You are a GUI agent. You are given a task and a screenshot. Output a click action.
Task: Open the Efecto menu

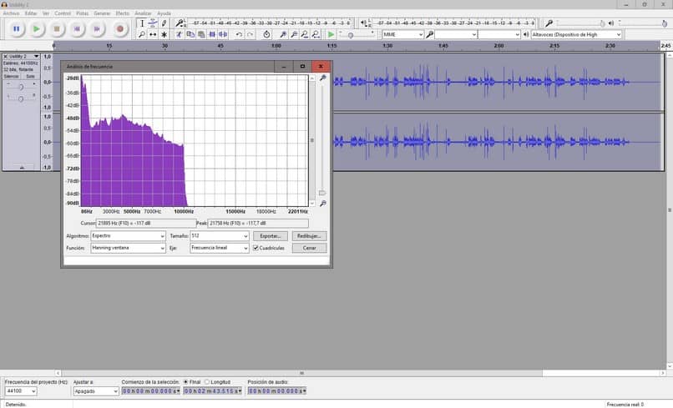pyautogui.click(x=122, y=13)
